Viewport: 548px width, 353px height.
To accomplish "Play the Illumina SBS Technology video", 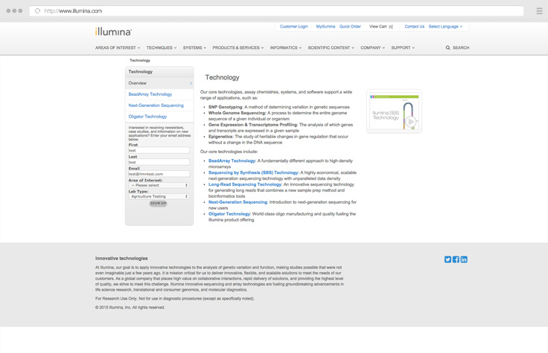I will pyautogui.click(x=410, y=121).
